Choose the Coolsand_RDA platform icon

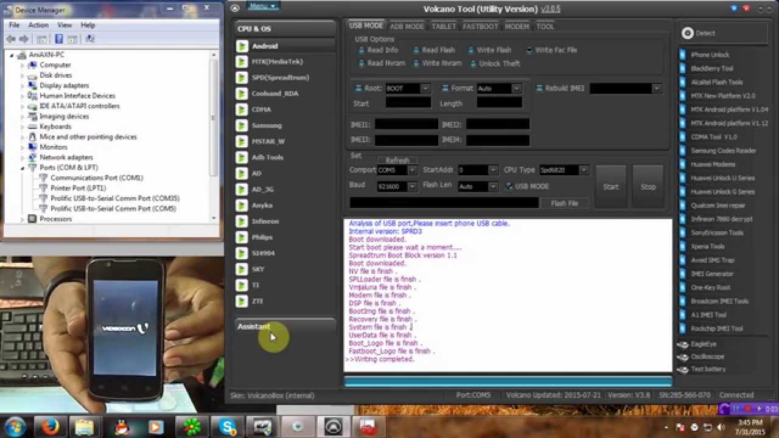tap(242, 94)
